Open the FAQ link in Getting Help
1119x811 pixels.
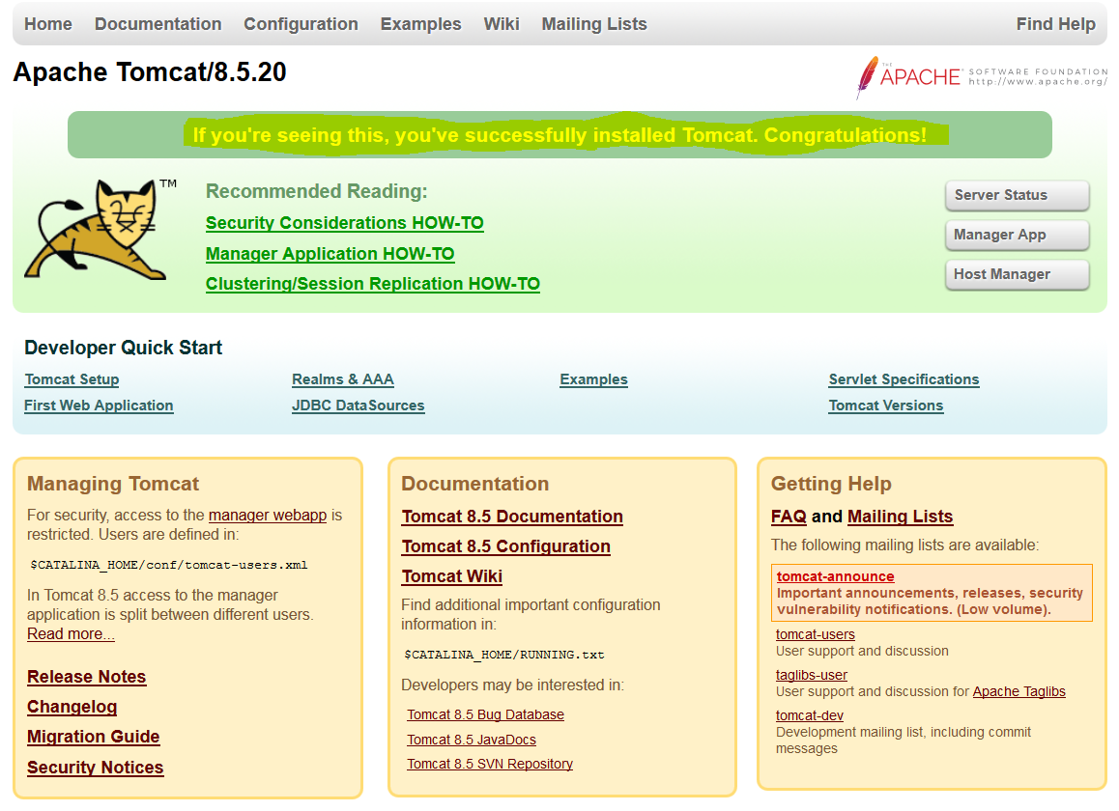(789, 517)
